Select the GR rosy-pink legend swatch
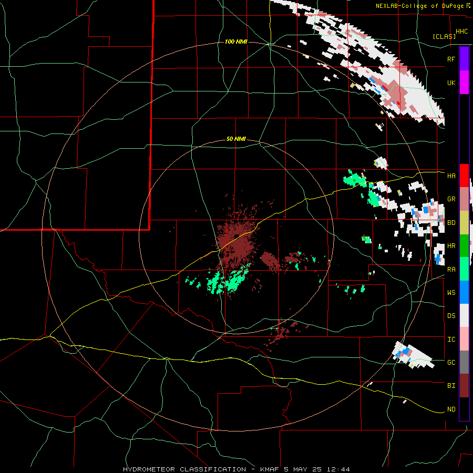The height and width of the screenshot is (473, 473). point(464,199)
